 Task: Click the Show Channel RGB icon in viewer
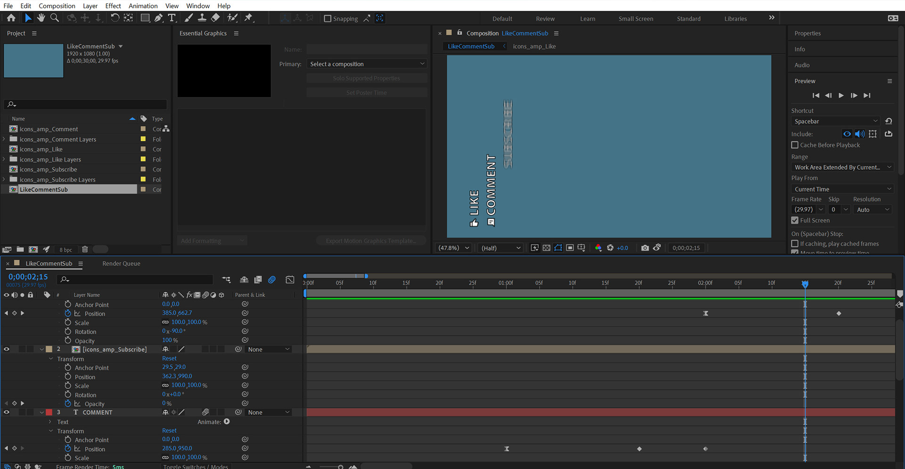click(x=598, y=248)
